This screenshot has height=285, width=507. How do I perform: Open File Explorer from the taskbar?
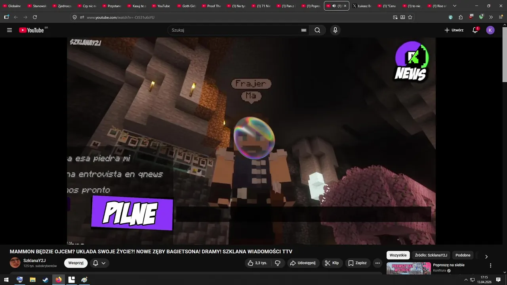(32, 279)
